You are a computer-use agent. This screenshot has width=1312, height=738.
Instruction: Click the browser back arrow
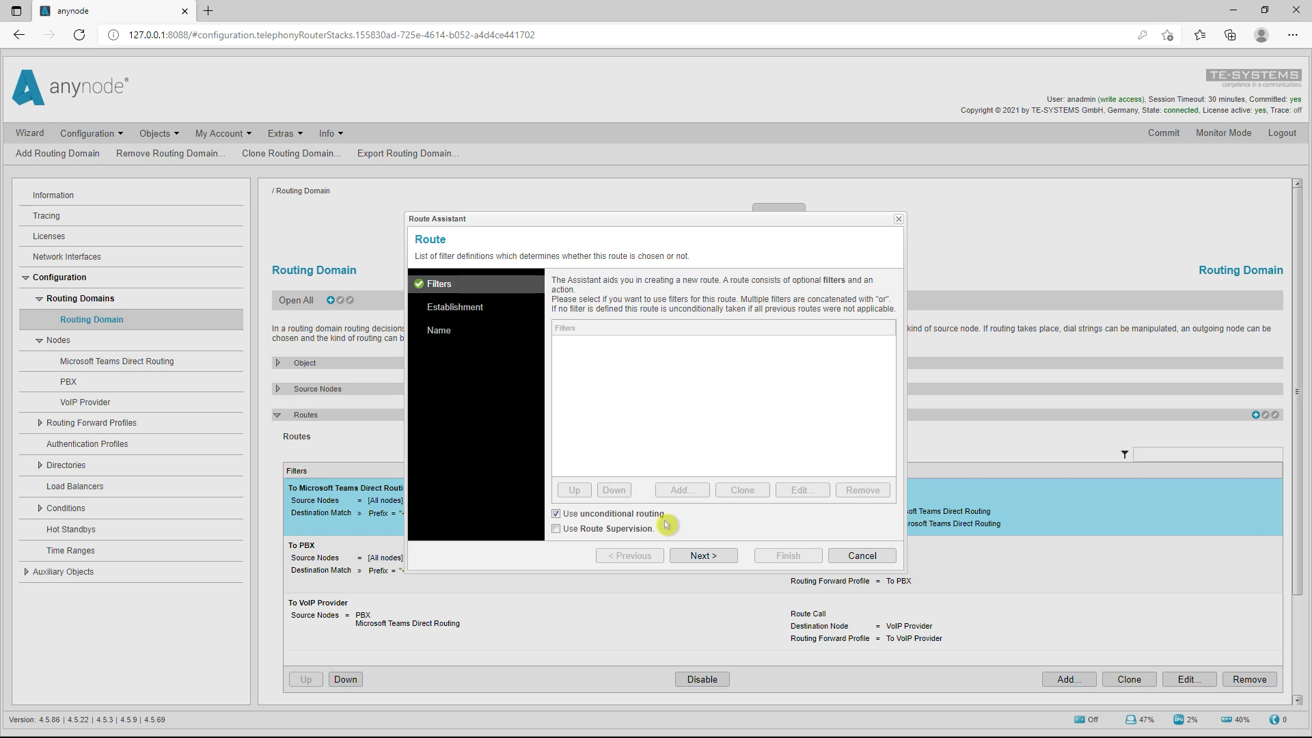19,35
